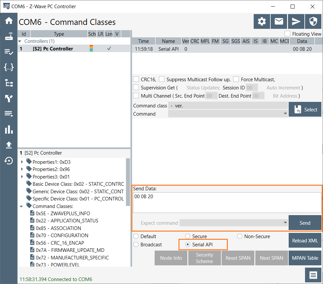
Task: Open the security shield icon
Action: (313, 22)
